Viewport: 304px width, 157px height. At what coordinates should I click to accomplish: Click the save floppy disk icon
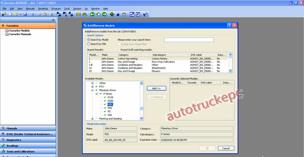point(25,14)
